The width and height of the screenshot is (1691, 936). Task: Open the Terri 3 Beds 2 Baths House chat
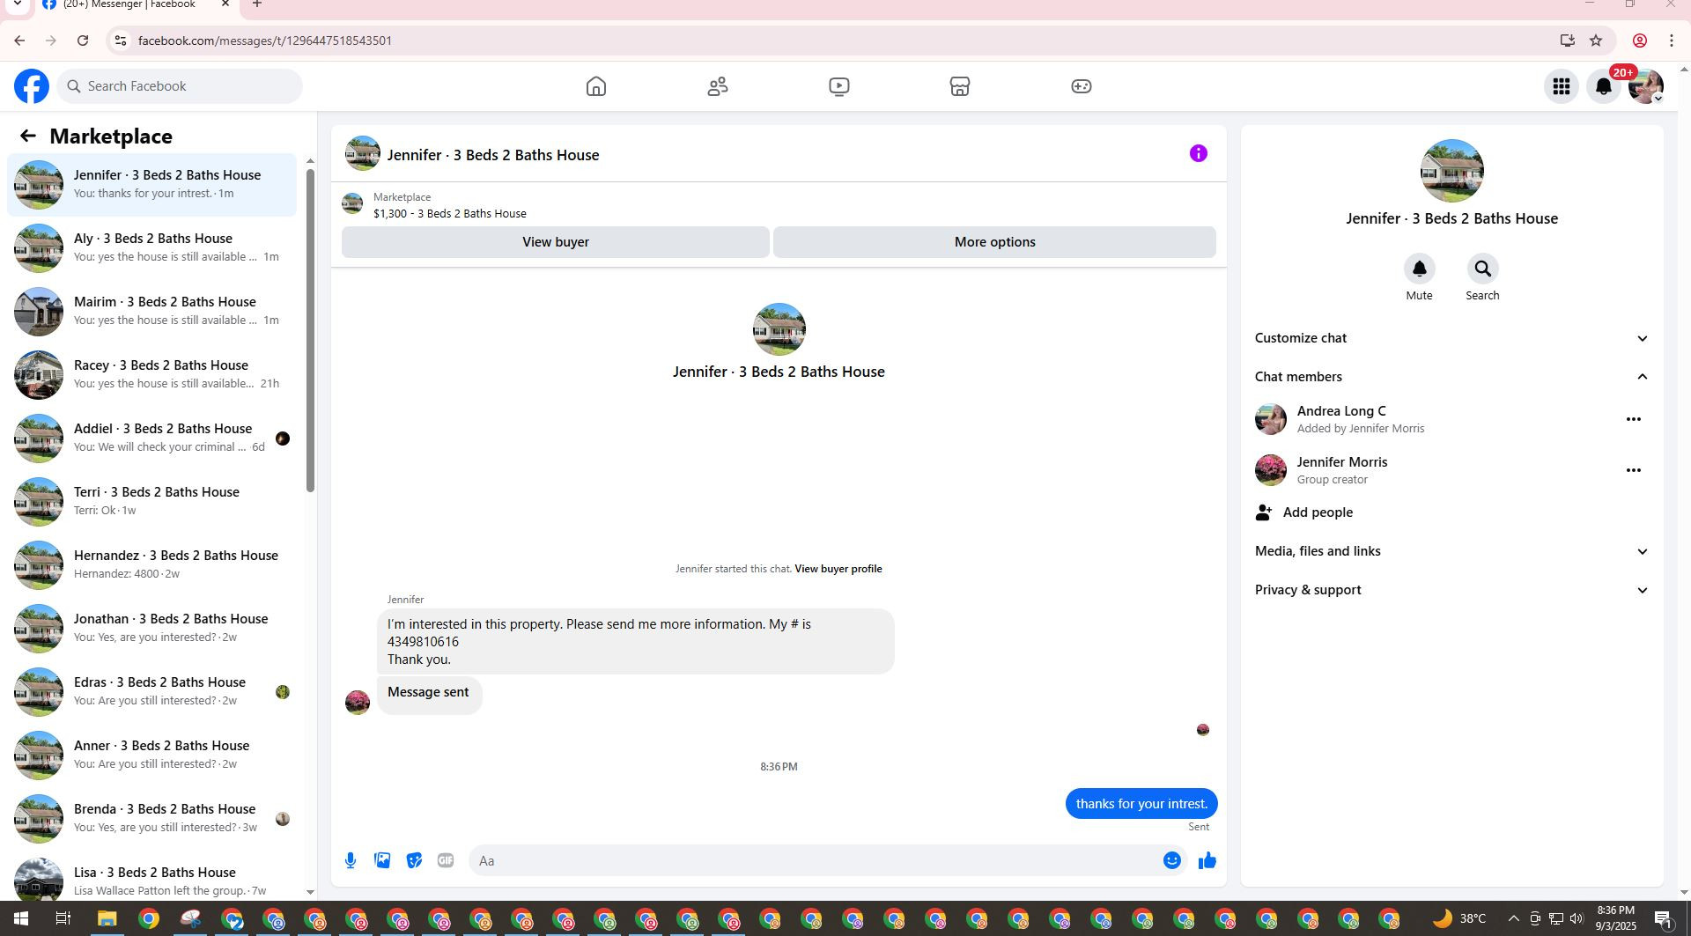coord(151,501)
